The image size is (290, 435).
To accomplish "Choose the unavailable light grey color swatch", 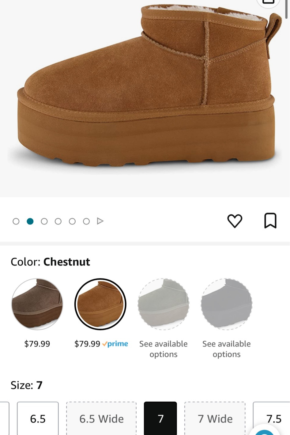I will tap(164, 304).
